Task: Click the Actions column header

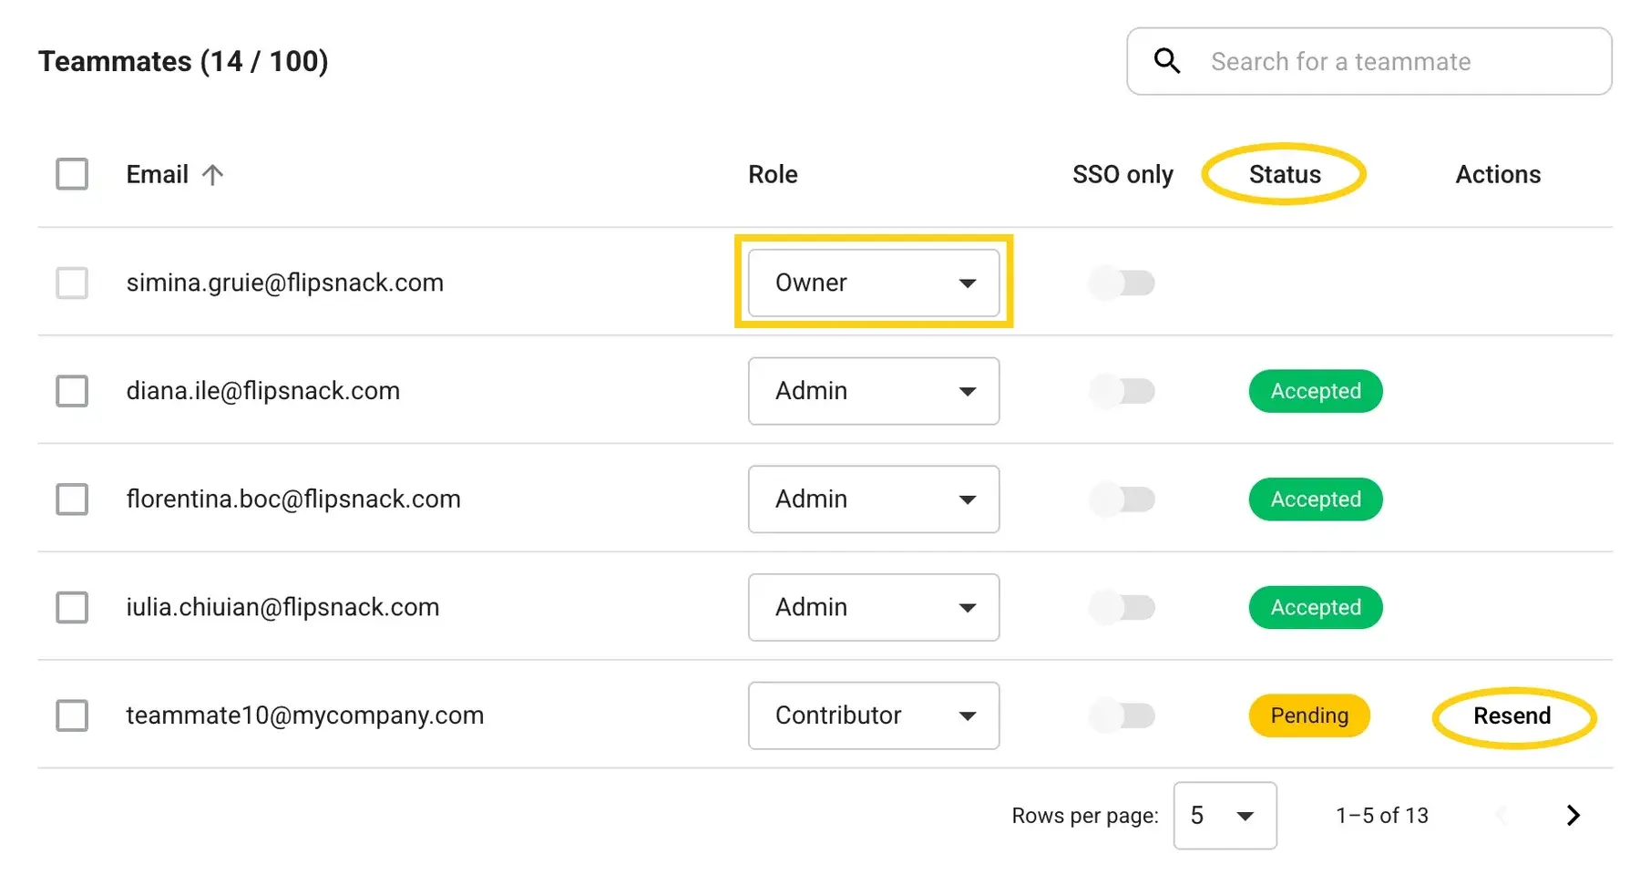Action: (x=1498, y=174)
